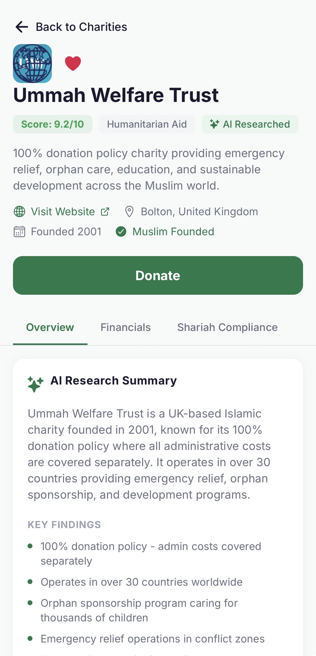Click the external link arrow icon

[105, 211]
